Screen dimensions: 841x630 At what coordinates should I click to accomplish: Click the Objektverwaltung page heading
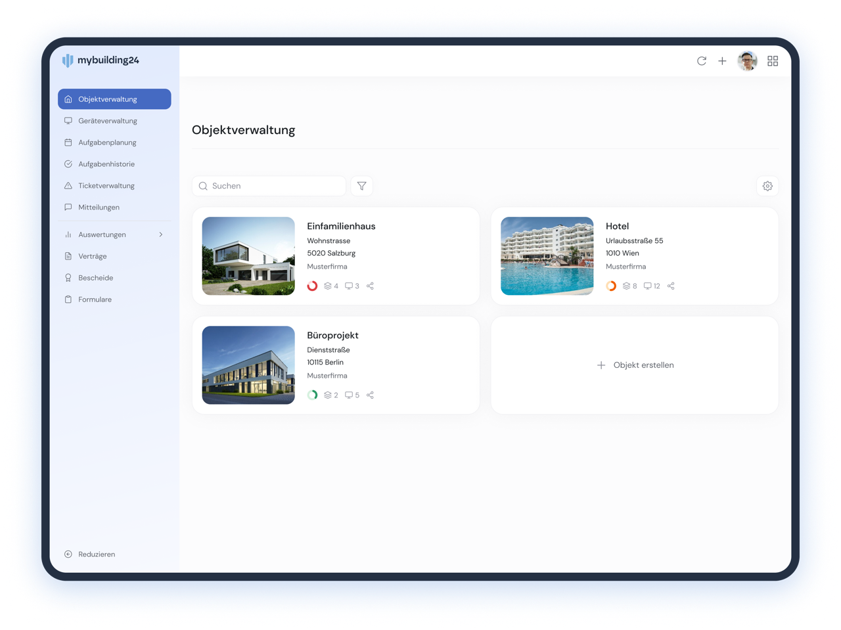tap(243, 130)
